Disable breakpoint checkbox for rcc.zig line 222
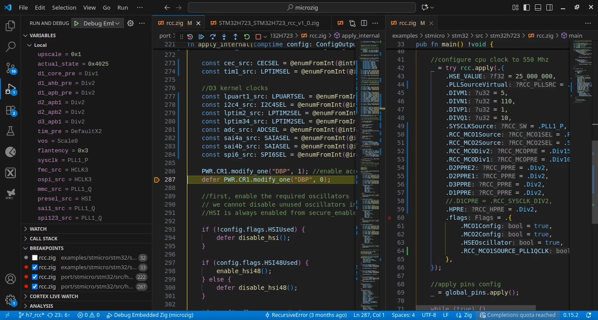 pos(35,277)
